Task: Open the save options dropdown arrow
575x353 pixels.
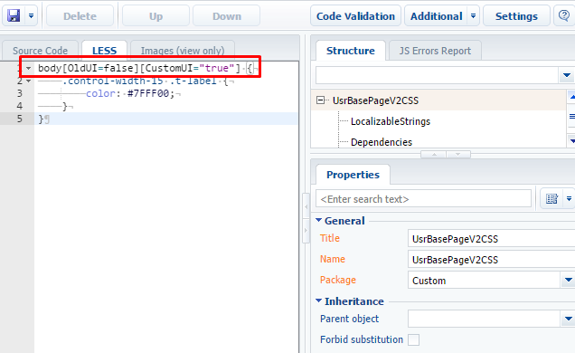Action: [31, 15]
